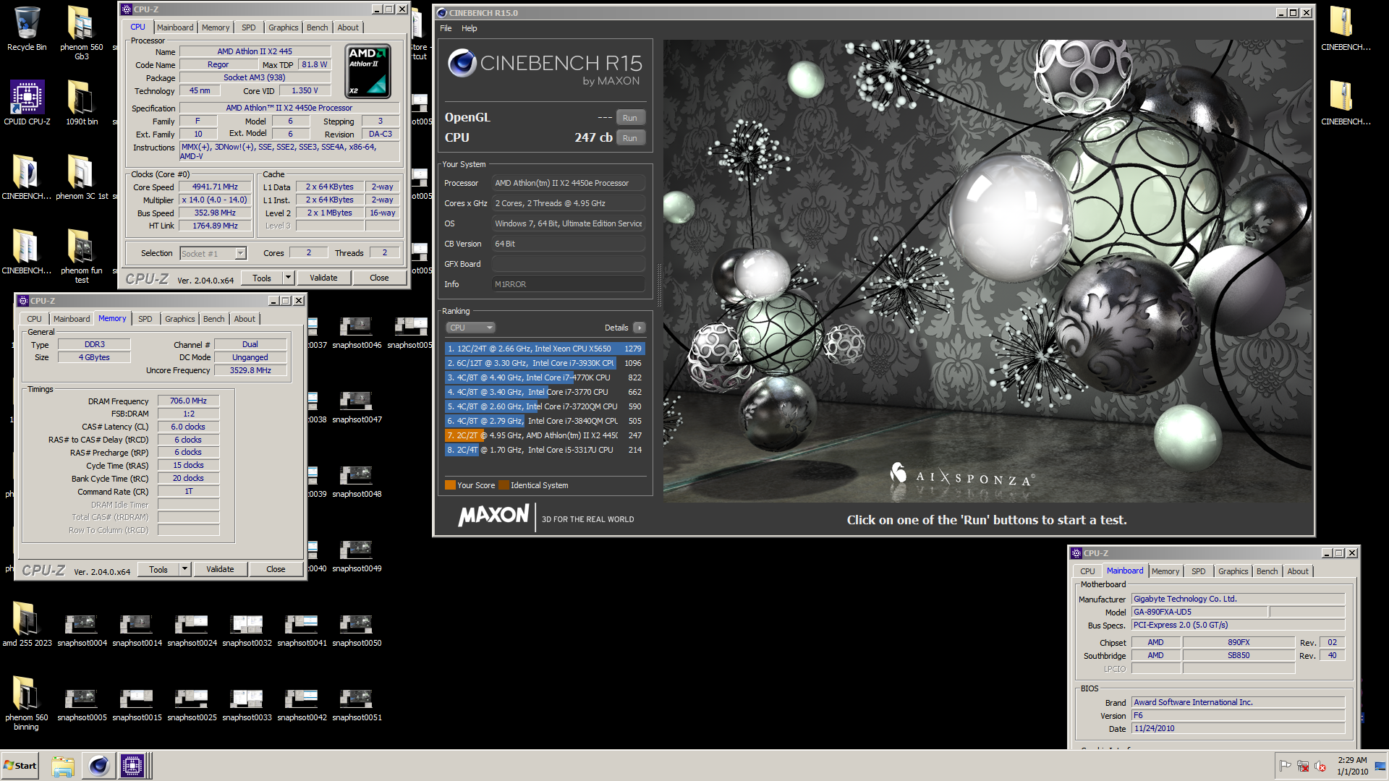Open the Tools dropdown arrow in top CPU-Z
1389x781 pixels.
pyautogui.click(x=288, y=278)
